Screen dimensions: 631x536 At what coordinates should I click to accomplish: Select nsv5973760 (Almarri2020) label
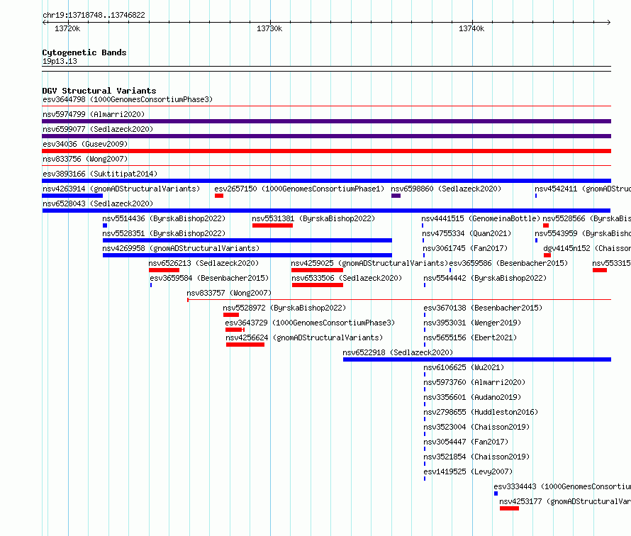pos(474,382)
